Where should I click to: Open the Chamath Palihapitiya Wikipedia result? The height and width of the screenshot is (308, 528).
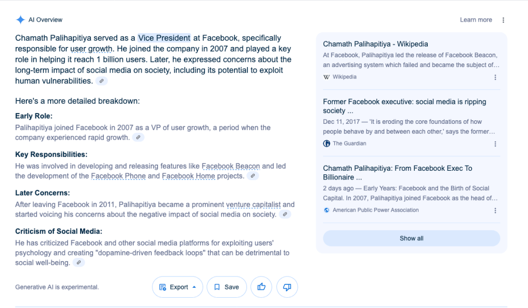(x=375, y=44)
